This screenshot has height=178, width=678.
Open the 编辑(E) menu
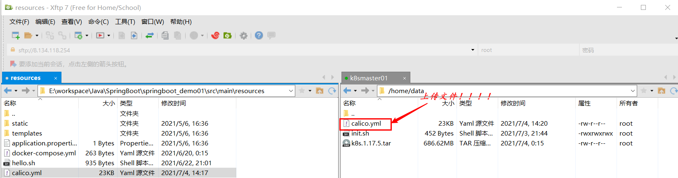pos(45,21)
